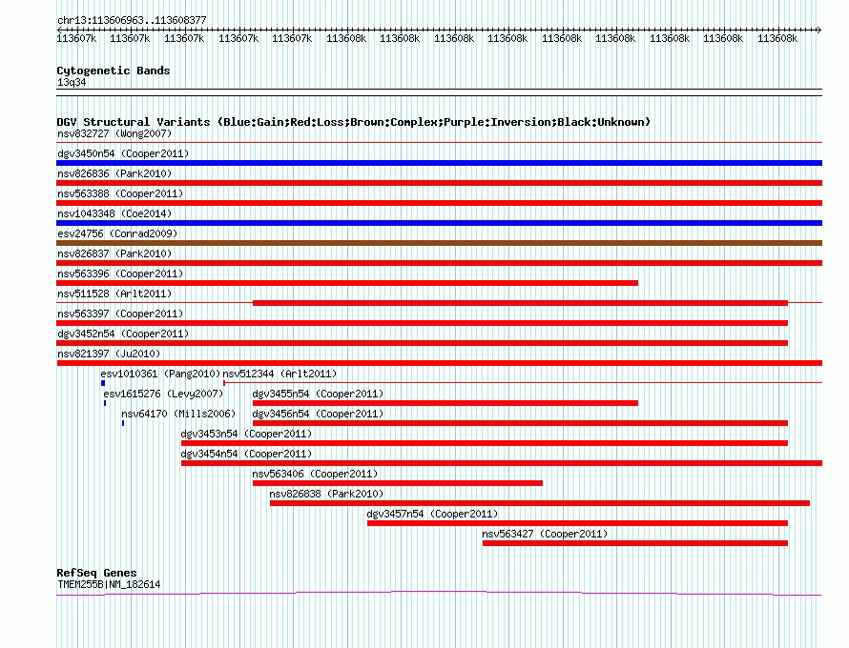Select the small blue esv1010361 marker

click(x=103, y=383)
